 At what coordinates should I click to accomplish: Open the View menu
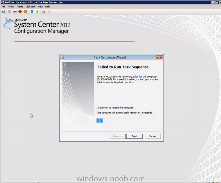coord(40,7)
